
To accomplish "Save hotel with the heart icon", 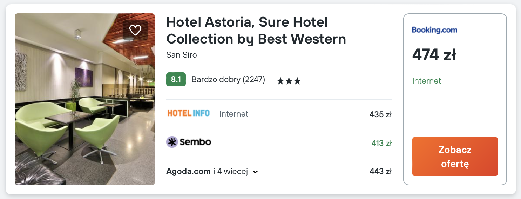I will (x=135, y=30).
